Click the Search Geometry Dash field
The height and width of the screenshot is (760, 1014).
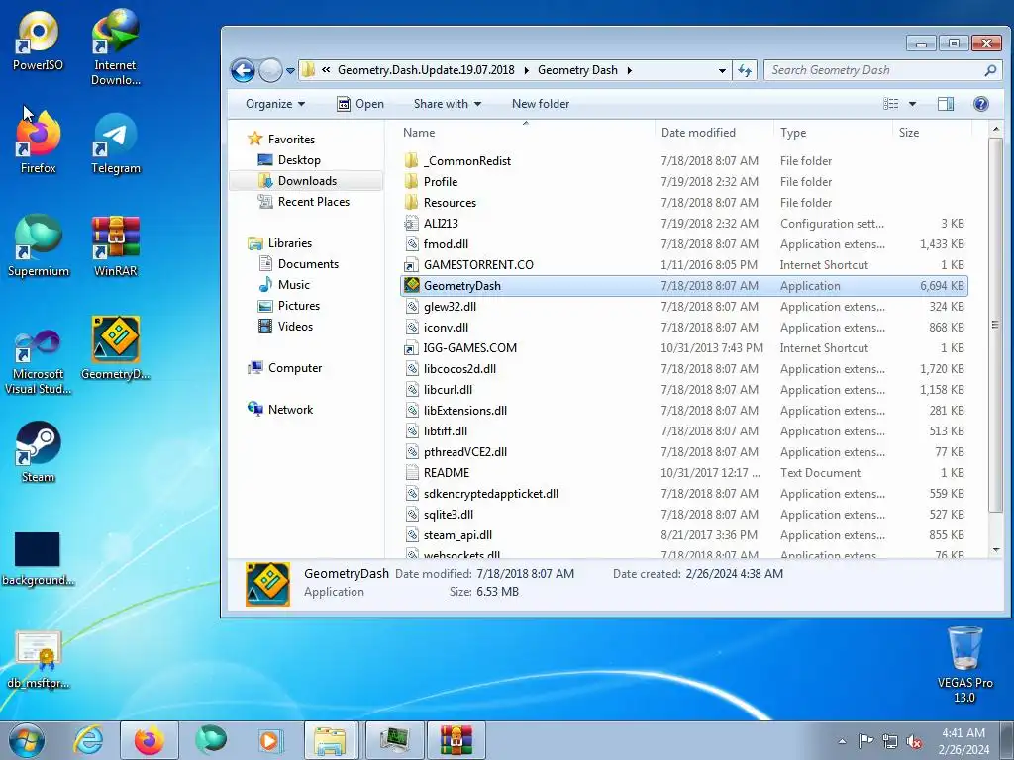(x=881, y=70)
